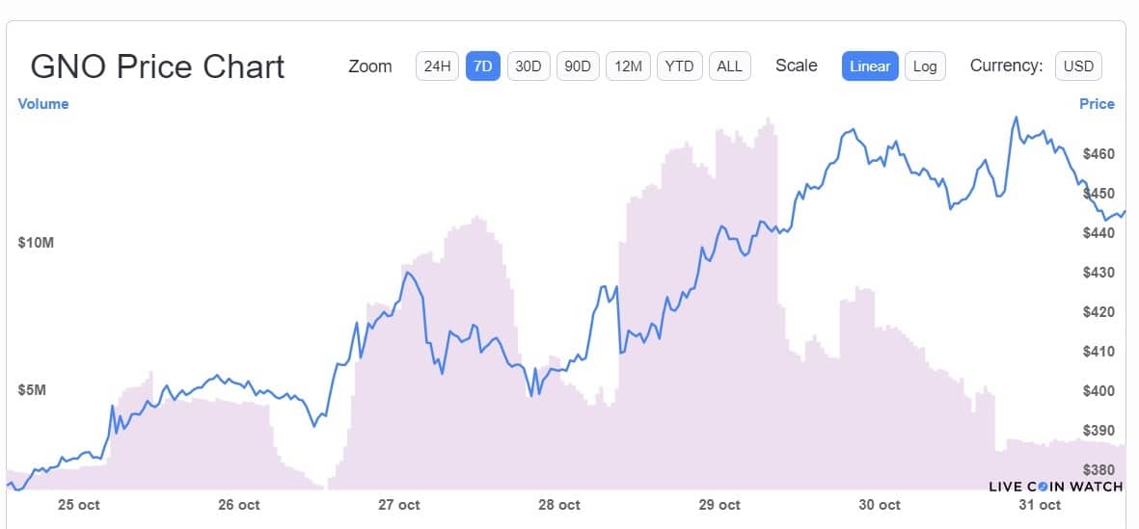Click the GNO Price Chart title
The width and height of the screenshot is (1139, 529).
(x=157, y=66)
